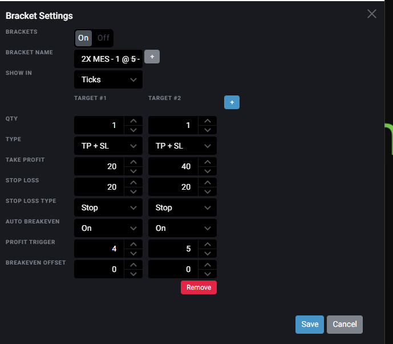This screenshot has width=393, height=344.
Task: Add a new target with blue plus
Action: [x=232, y=102]
